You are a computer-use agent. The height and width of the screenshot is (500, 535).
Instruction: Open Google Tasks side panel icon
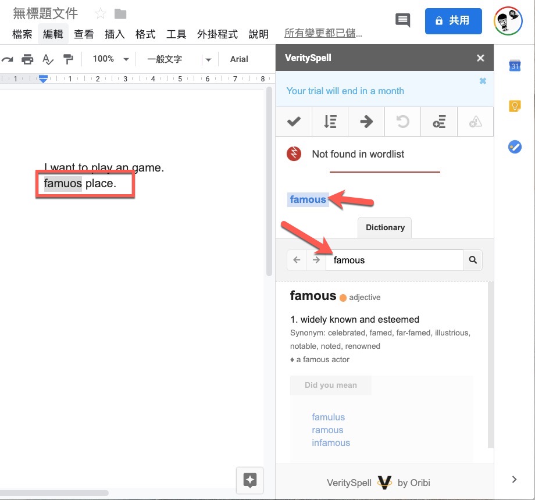[515, 147]
